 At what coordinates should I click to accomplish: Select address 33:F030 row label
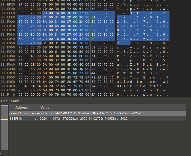click(8, 35)
